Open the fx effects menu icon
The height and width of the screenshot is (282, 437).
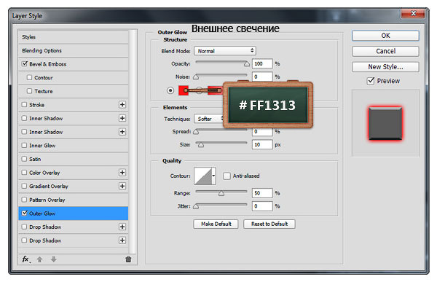(x=25, y=259)
